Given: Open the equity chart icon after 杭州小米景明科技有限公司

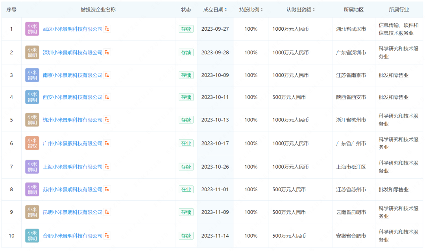Looking at the screenshot, I should 107,119.
